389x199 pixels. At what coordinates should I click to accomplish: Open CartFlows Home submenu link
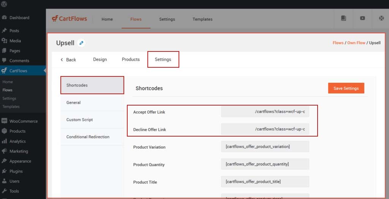point(8,82)
